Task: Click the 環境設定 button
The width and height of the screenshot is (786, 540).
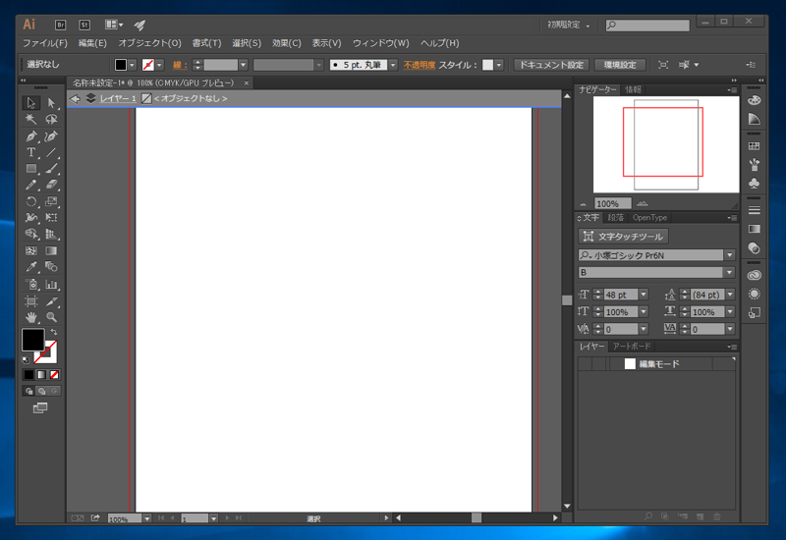Action: pyautogui.click(x=620, y=65)
